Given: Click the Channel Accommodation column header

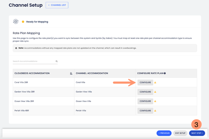Looking at the screenshot, I should (x=92, y=73).
